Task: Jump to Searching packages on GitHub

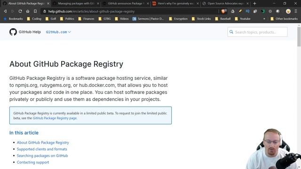Action: 42,155
